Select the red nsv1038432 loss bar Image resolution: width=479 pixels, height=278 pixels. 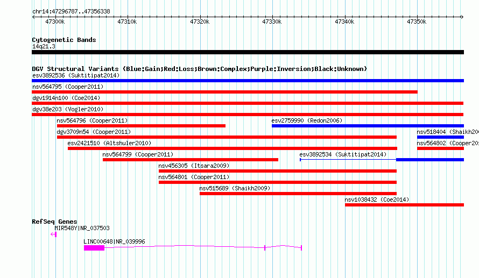tap(405, 205)
